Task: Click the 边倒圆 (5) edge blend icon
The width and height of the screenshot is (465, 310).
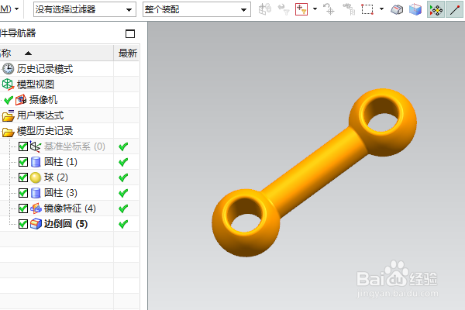Action: click(36, 224)
